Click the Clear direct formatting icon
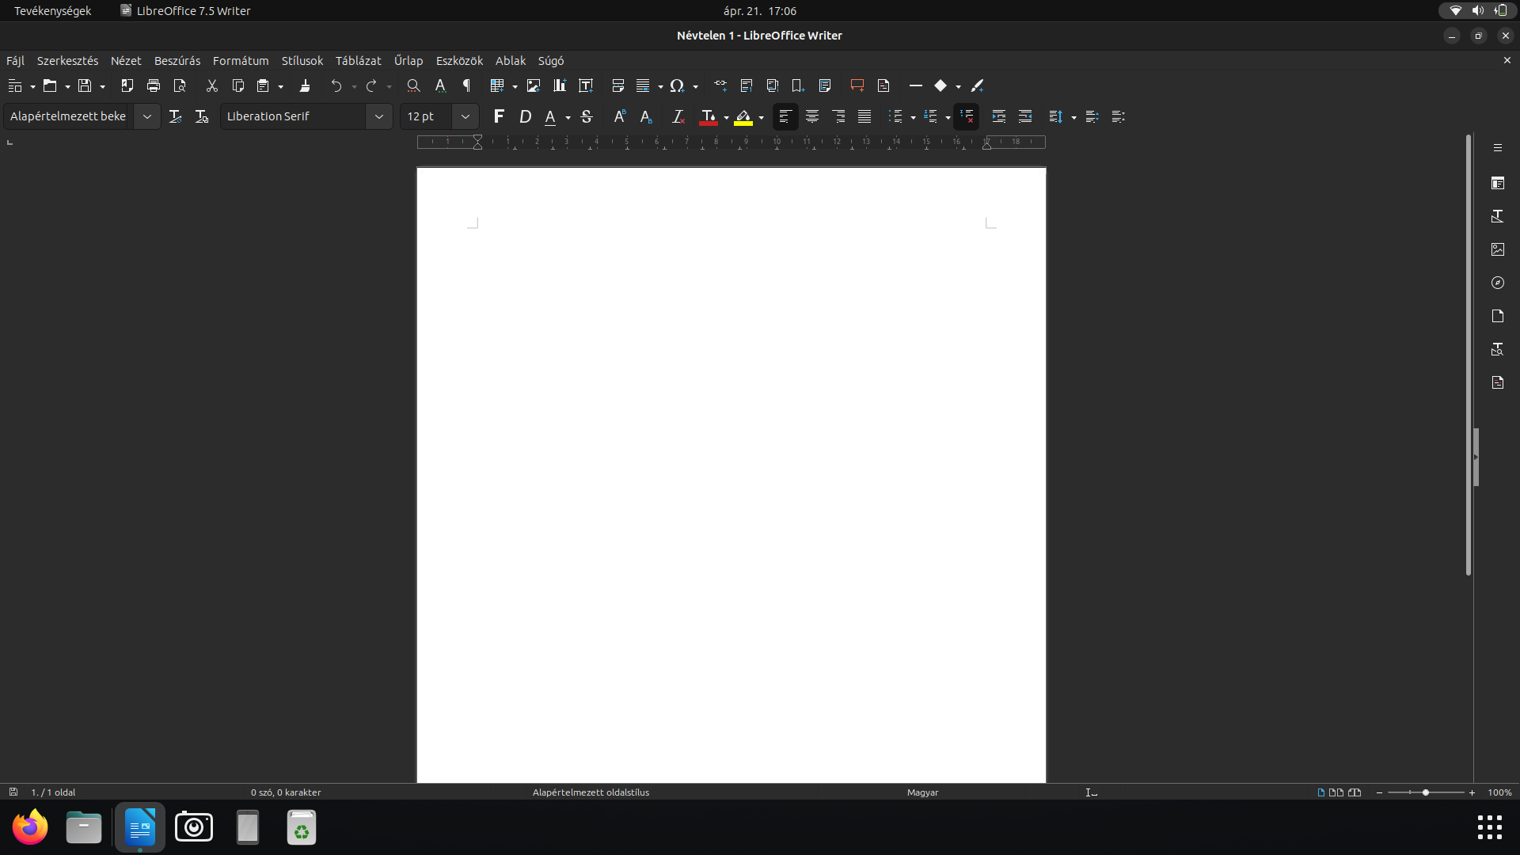Viewport: 1520px width, 855px height. (678, 116)
